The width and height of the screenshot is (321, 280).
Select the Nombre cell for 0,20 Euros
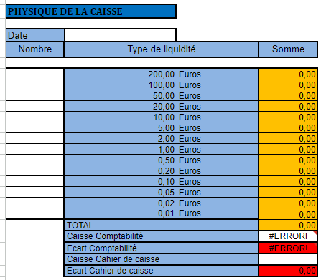(x=34, y=170)
